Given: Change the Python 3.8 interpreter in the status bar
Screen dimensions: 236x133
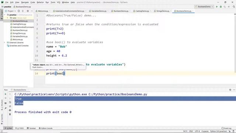Looking at the screenshot, I should (x=218, y=132).
